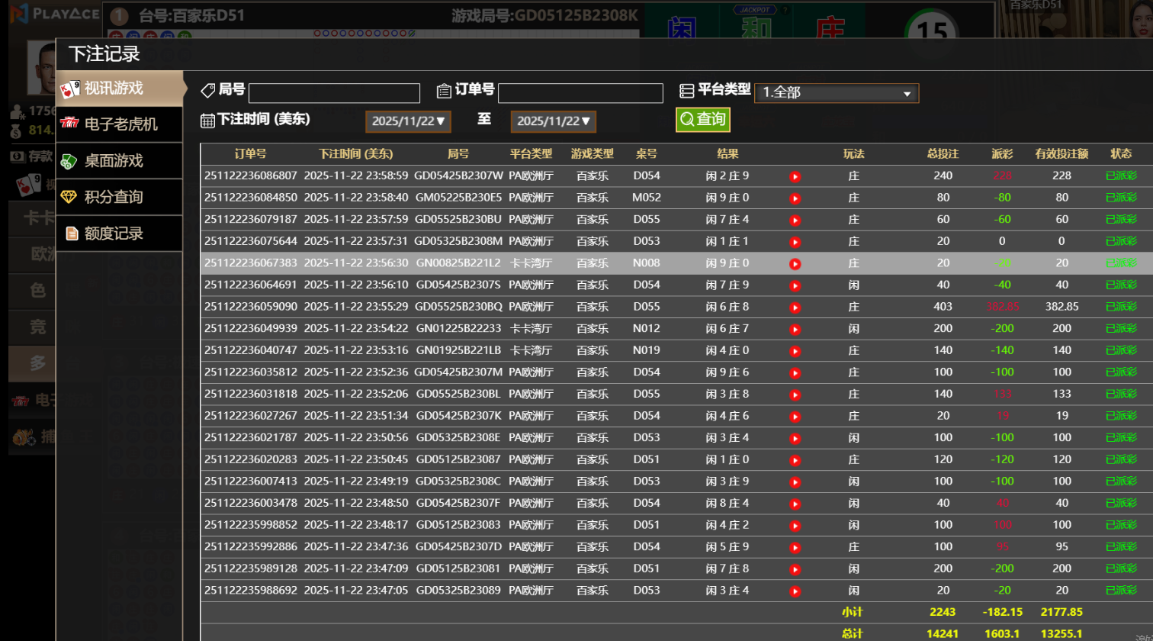Open the 平台类型 dropdown showing 1.全部

coord(836,93)
